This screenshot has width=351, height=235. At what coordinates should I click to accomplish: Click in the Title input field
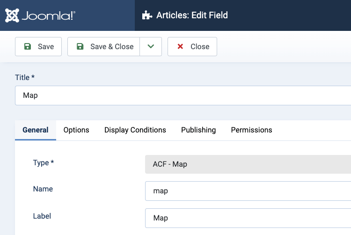[183, 95]
